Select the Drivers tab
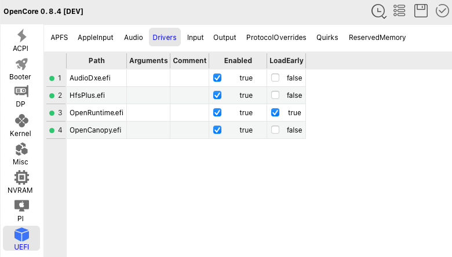The width and height of the screenshot is (452, 257). point(165,37)
